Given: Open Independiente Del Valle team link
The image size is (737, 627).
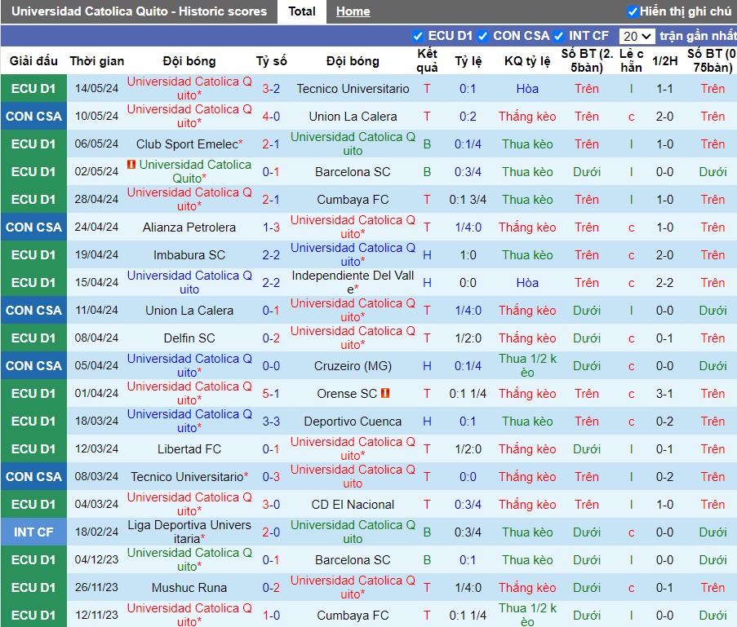Looking at the screenshot, I should point(353,282).
